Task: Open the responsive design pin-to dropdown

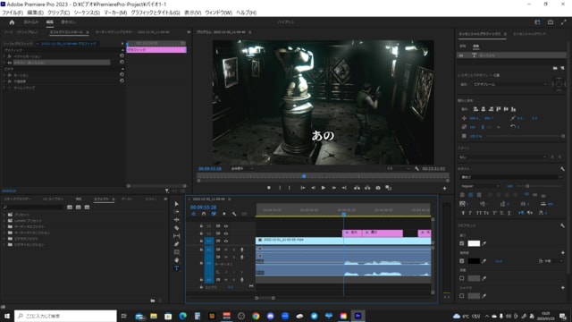Action: click(x=510, y=84)
